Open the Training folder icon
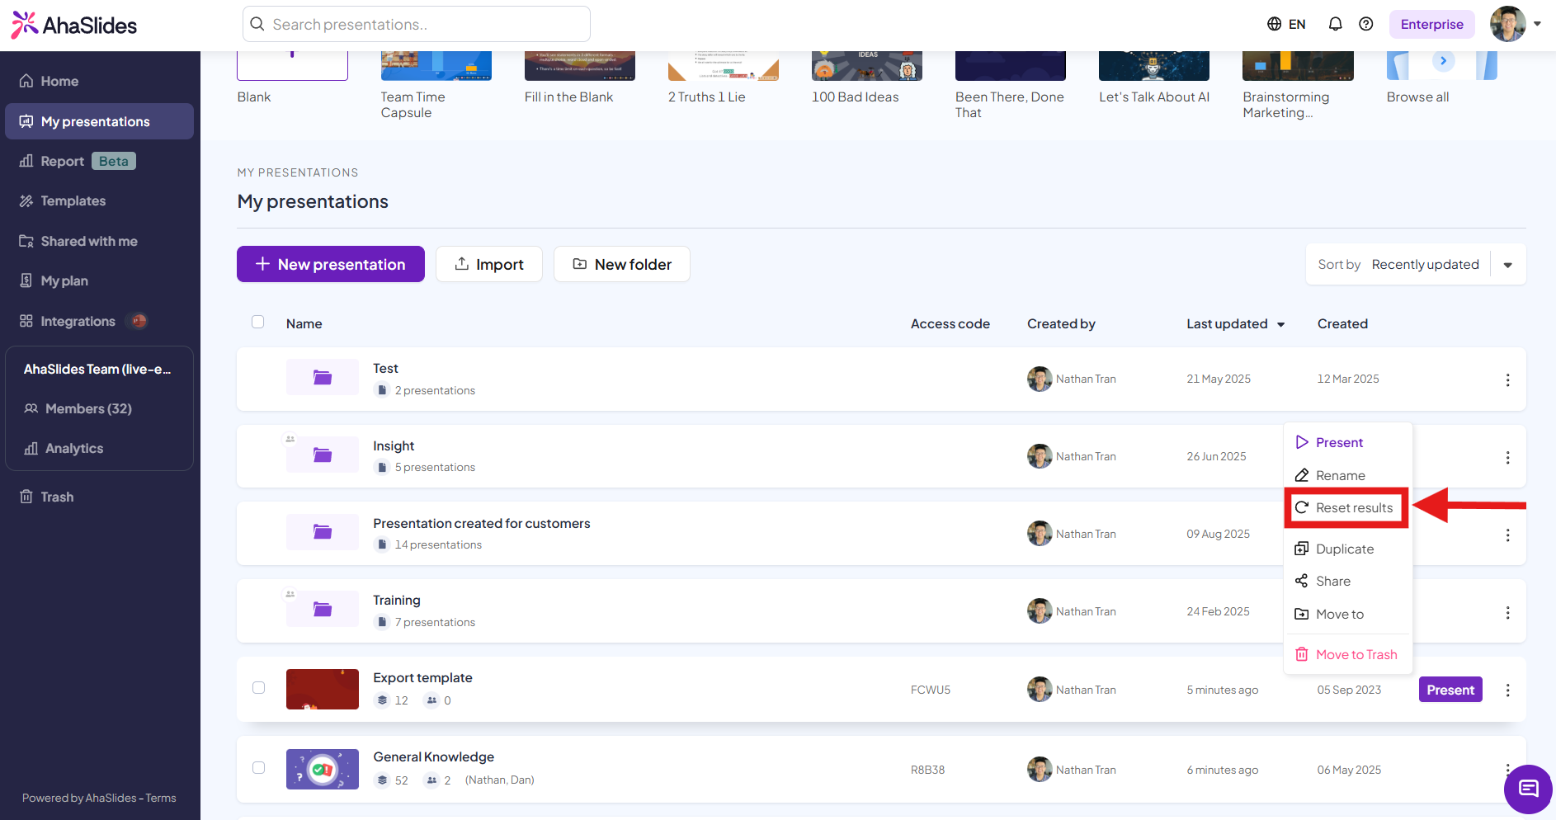The image size is (1556, 820). (x=323, y=610)
